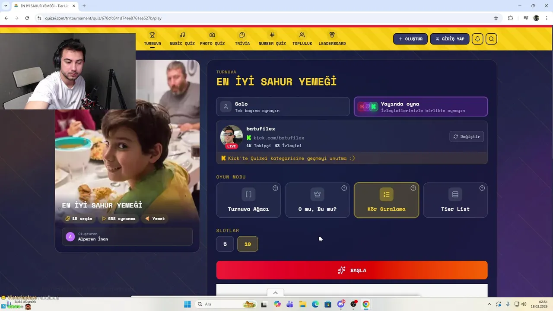Select 5 slots option
This screenshot has height=311, width=553.
coord(225,244)
